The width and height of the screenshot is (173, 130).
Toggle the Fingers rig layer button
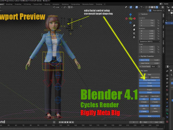[x=150, y=90]
